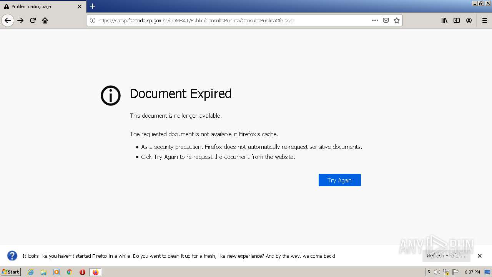Open the volume speaker tray icon

[437, 272]
